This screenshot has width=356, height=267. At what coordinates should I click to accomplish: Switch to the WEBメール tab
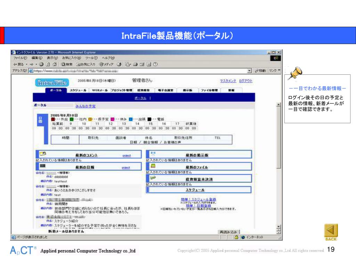tap(100, 90)
